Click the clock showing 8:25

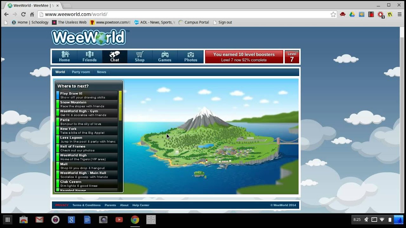[x=357, y=219]
